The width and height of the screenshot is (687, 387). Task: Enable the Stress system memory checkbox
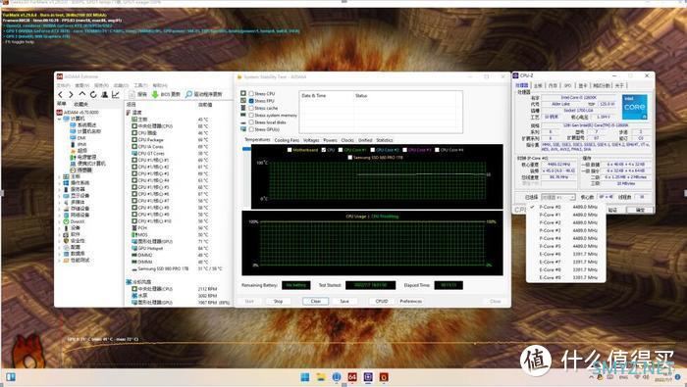(251, 116)
